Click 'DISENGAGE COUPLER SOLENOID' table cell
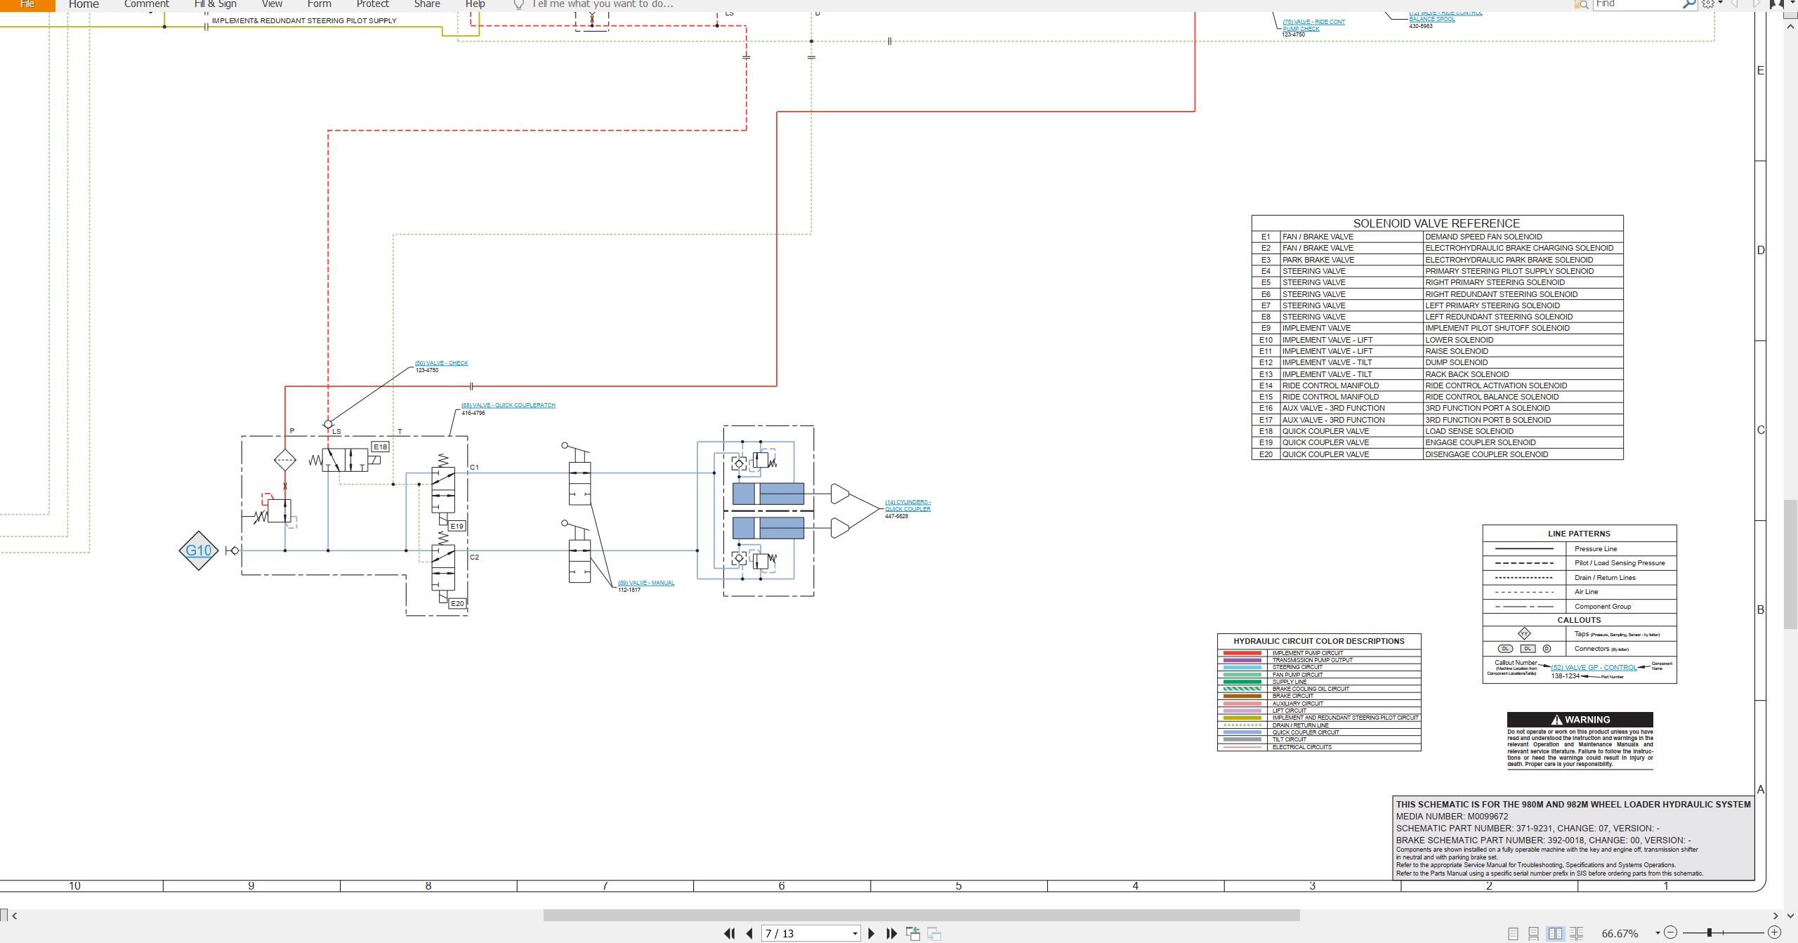1798x943 pixels. coord(1522,454)
